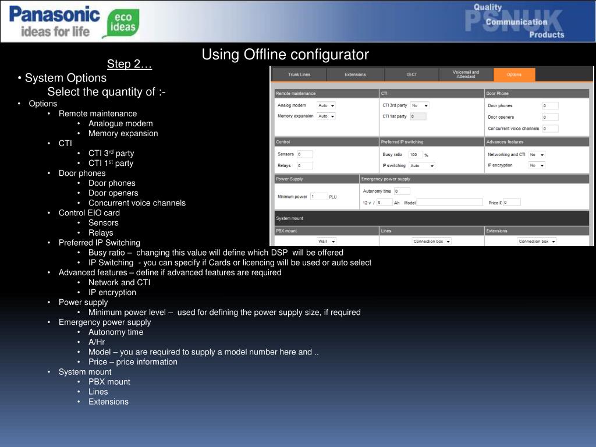Click Concurrent voice channels field
This screenshot has width=596, height=447.
click(x=550, y=129)
